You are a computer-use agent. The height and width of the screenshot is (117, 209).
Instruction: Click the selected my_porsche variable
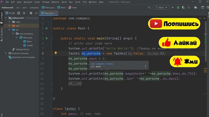[91, 53]
